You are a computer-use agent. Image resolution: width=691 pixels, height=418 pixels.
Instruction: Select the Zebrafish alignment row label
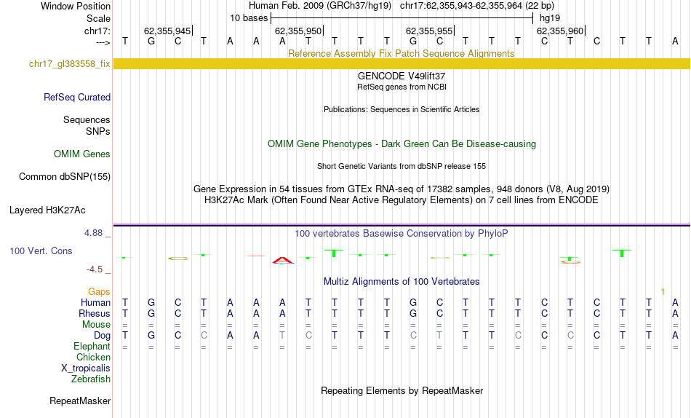tap(91, 379)
